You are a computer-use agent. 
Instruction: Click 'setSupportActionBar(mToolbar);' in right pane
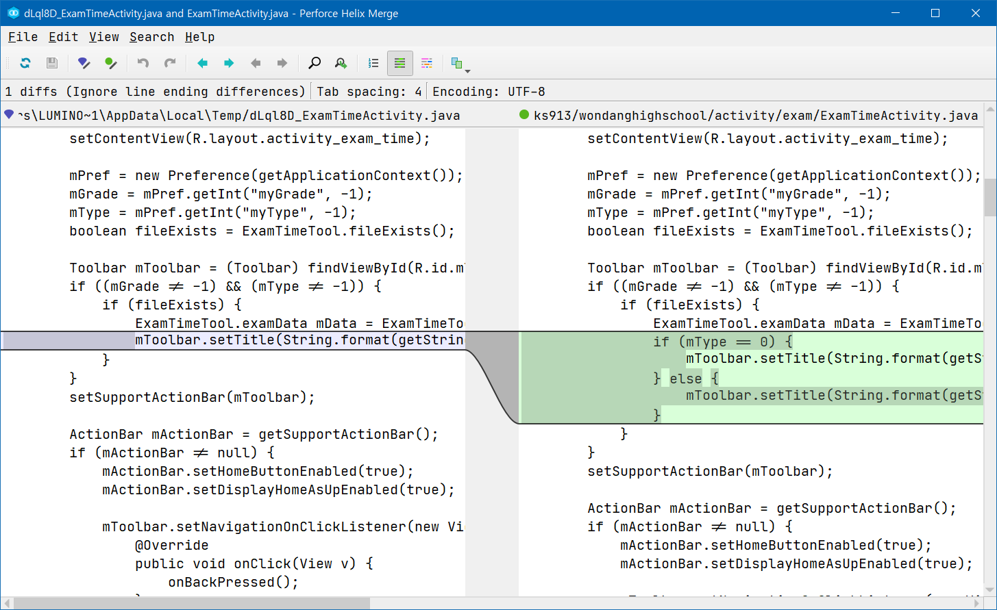point(711,471)
